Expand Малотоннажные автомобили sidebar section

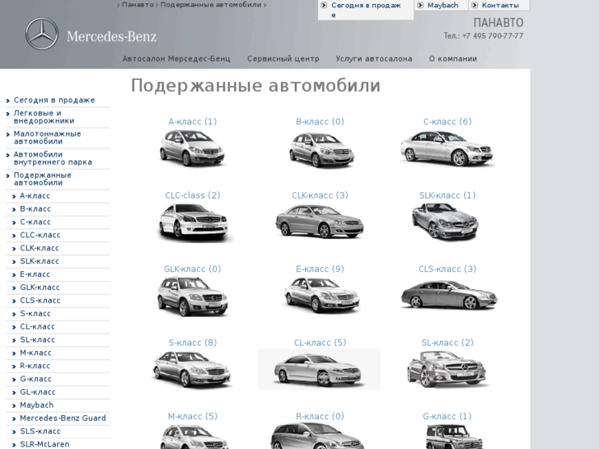(x=47, y=138)
